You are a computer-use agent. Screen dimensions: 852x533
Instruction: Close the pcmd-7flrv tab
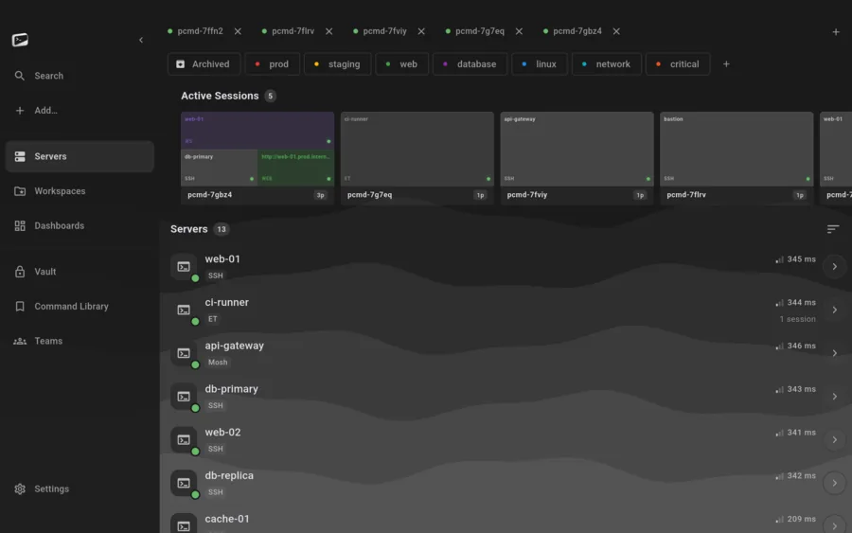(328, 31)
